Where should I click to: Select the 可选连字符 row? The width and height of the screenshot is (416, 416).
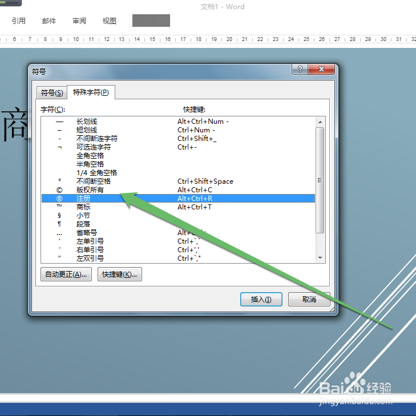point(178,147)
